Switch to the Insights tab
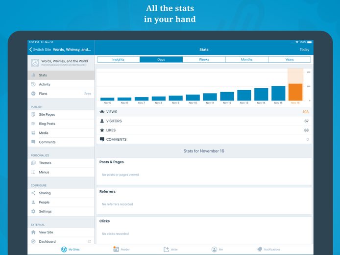This screenshot has width=340, height=255. (119, 59)
